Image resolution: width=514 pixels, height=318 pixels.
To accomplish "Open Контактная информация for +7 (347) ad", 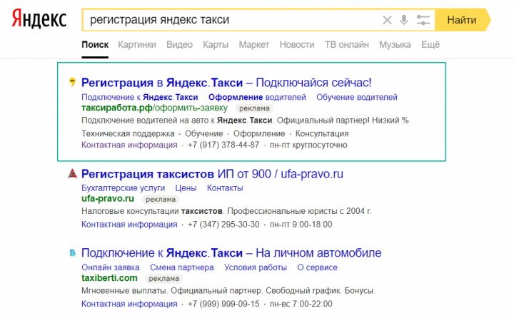I will (129, 225).
